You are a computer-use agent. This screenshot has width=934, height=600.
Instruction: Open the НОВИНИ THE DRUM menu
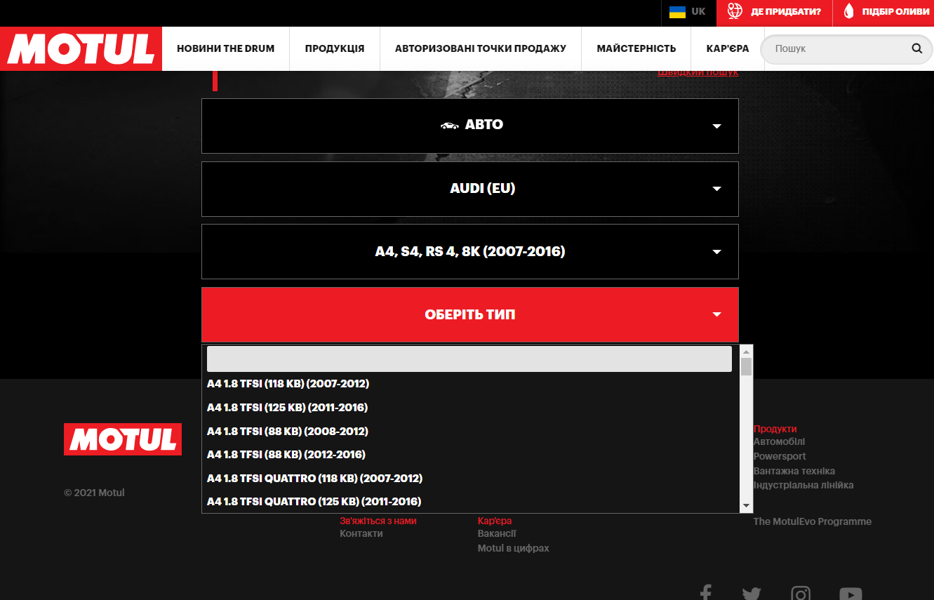coord(225,48)
